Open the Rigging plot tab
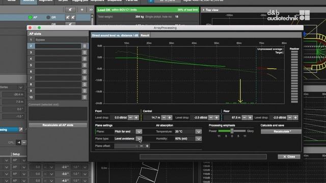326x183 pixels. click(x=80, y=1)
